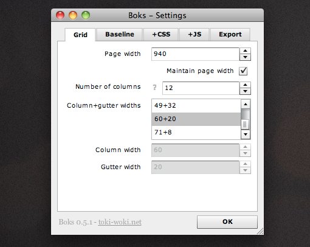Toggle Maintain page width checkbox
310x247 pixels.
click(x=243, y=71)
